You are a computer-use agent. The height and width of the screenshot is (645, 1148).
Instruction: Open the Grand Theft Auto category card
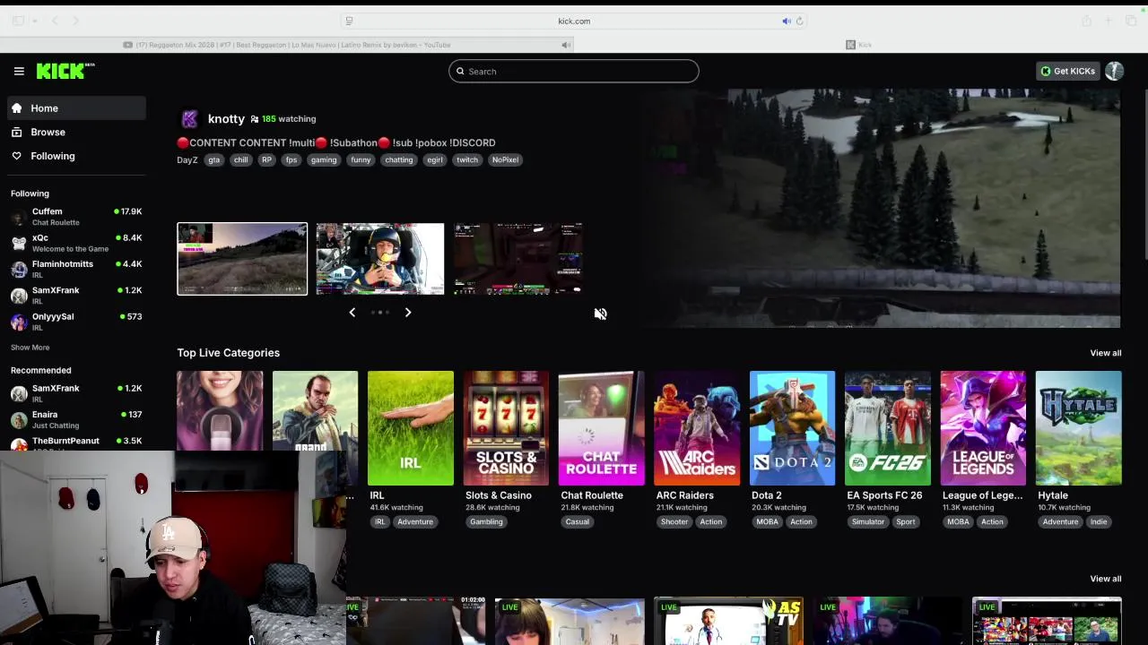click(315, 410)
